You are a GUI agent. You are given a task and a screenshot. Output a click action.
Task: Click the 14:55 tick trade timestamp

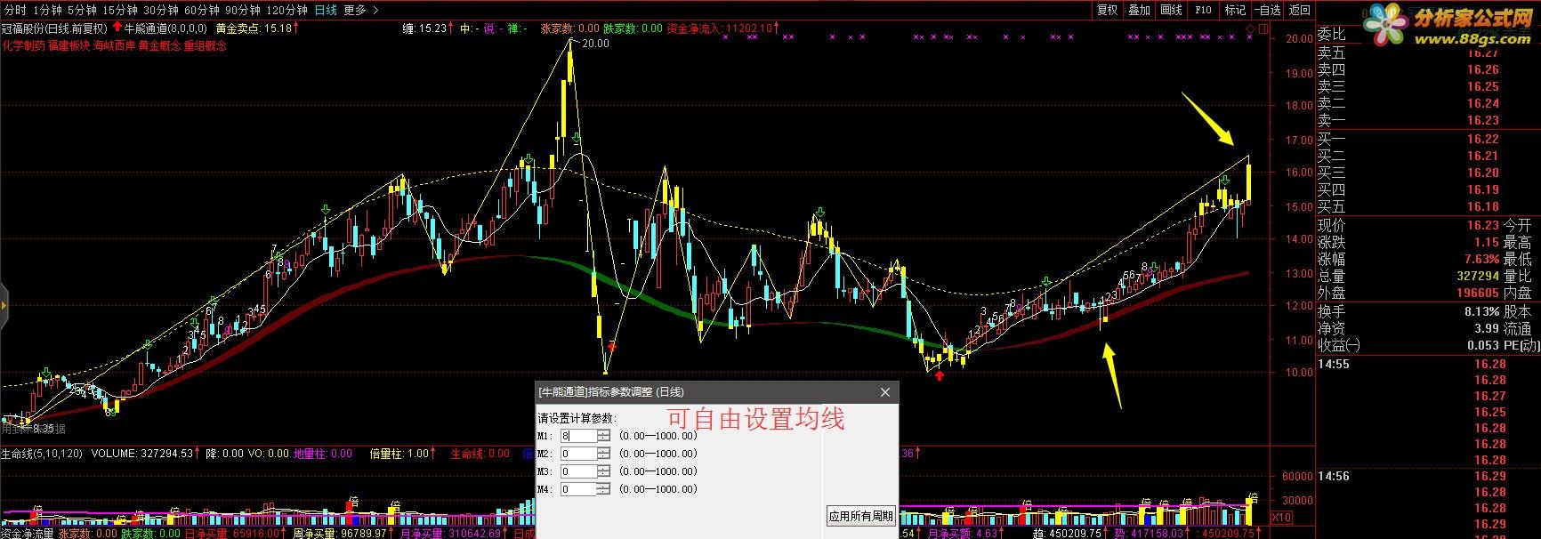tap(1334, 364)
